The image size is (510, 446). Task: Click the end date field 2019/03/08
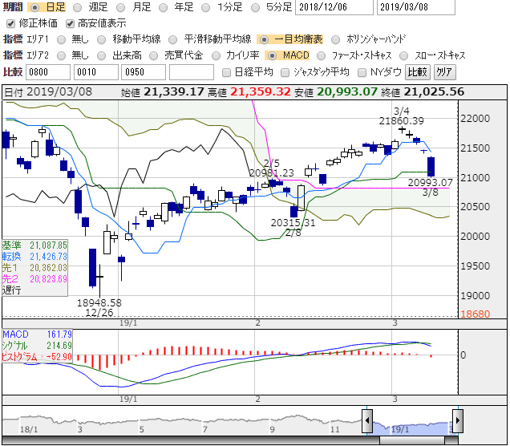[415, 7]
